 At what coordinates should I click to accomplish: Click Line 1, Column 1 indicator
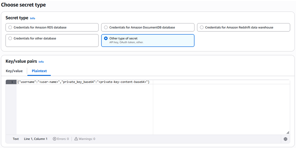pos(36,139)
